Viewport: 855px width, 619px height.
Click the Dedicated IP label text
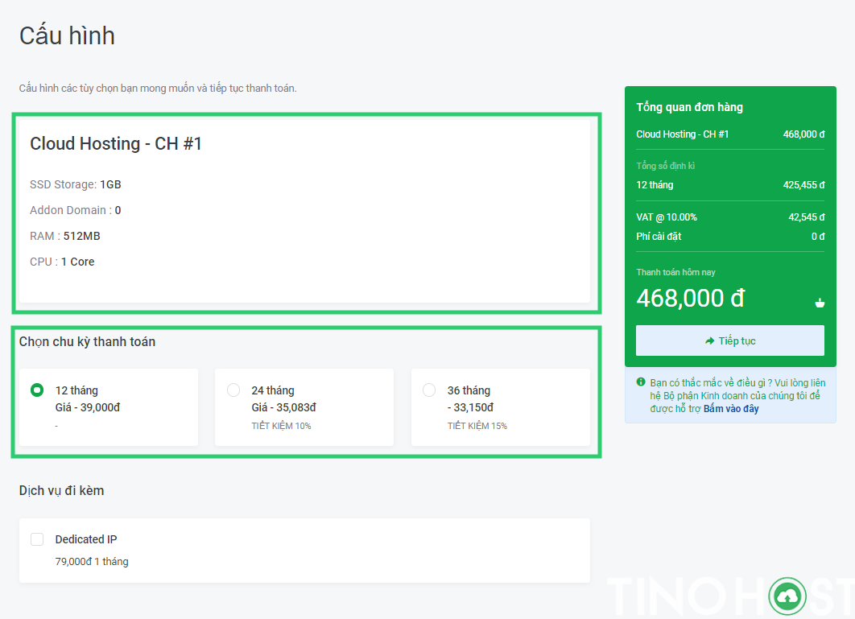coord(86,539)
